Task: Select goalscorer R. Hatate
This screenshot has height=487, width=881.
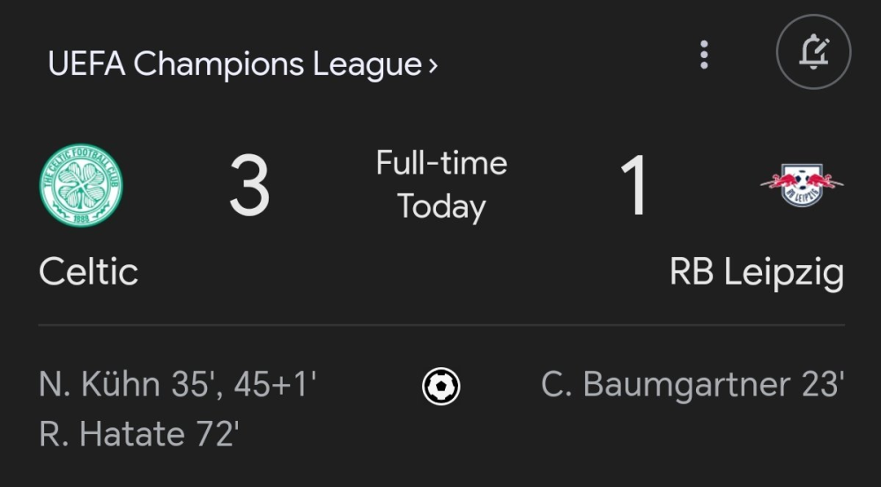Action: tap(105, 433)
